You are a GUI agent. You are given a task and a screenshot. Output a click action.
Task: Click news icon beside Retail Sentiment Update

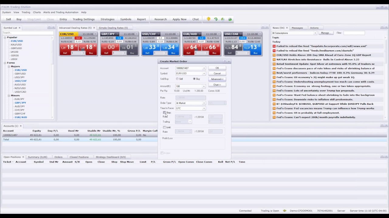(x=274, y=64)
